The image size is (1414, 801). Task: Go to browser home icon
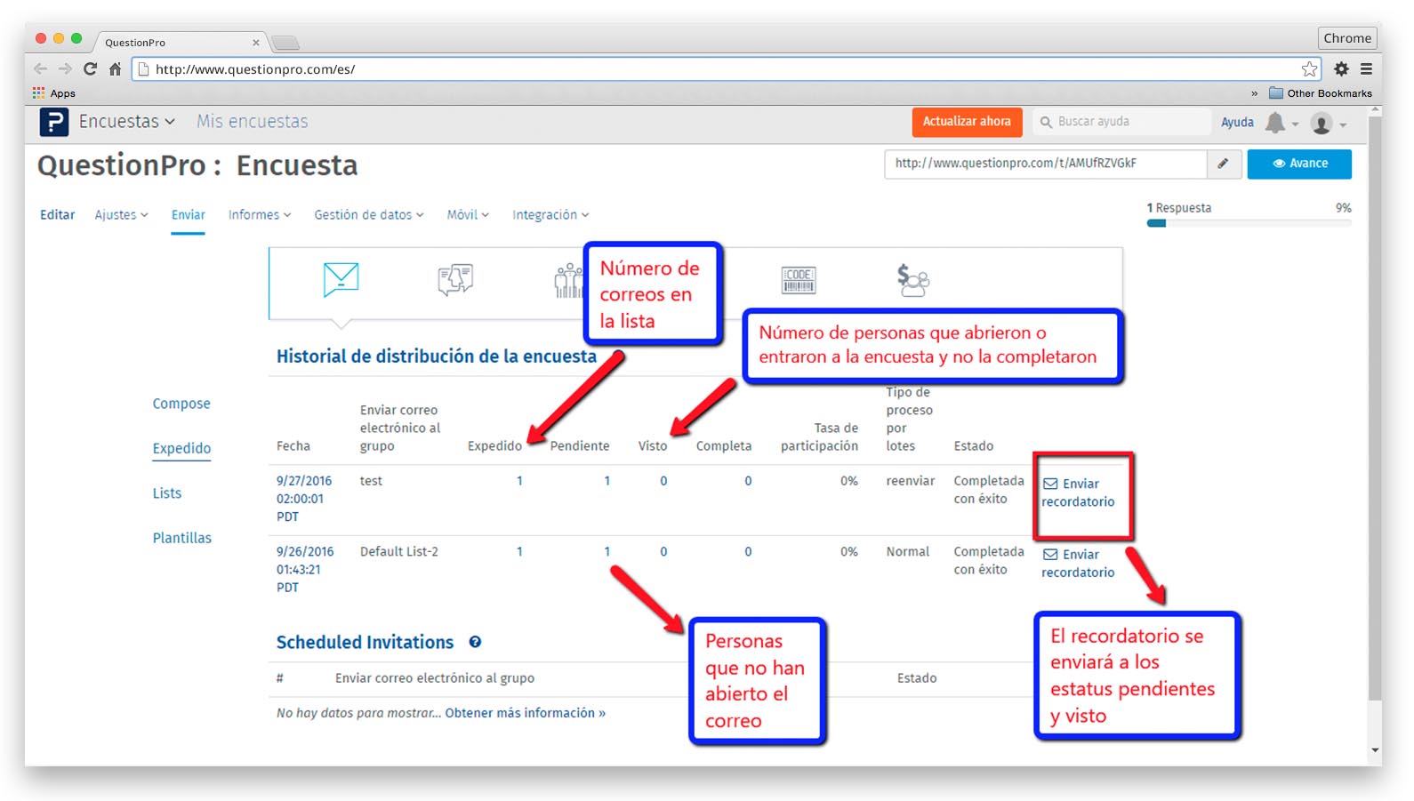[115, 68]
